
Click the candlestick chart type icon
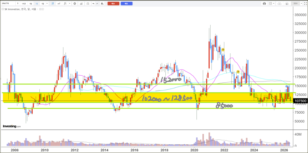pyautogui.click(x=53, y=4)
